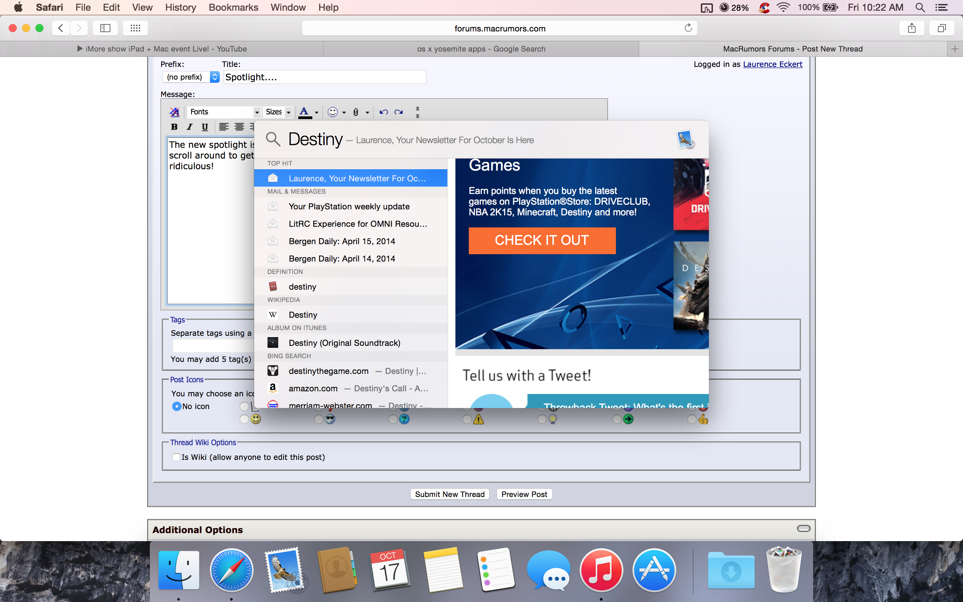Screen dimensions: 963x602
Task: Select the question mark post icon radio
Action: click(393, 419)
